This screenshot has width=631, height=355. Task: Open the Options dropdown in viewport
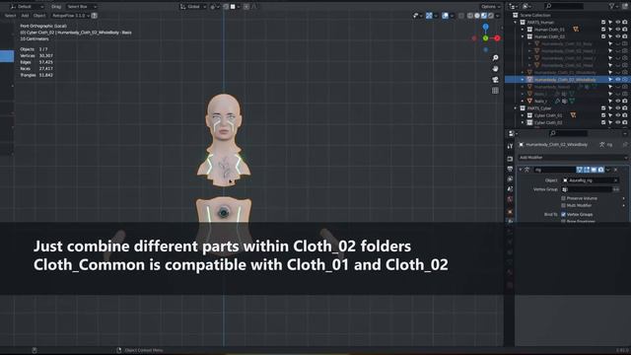pyautogui.click(x=490, y=7)
